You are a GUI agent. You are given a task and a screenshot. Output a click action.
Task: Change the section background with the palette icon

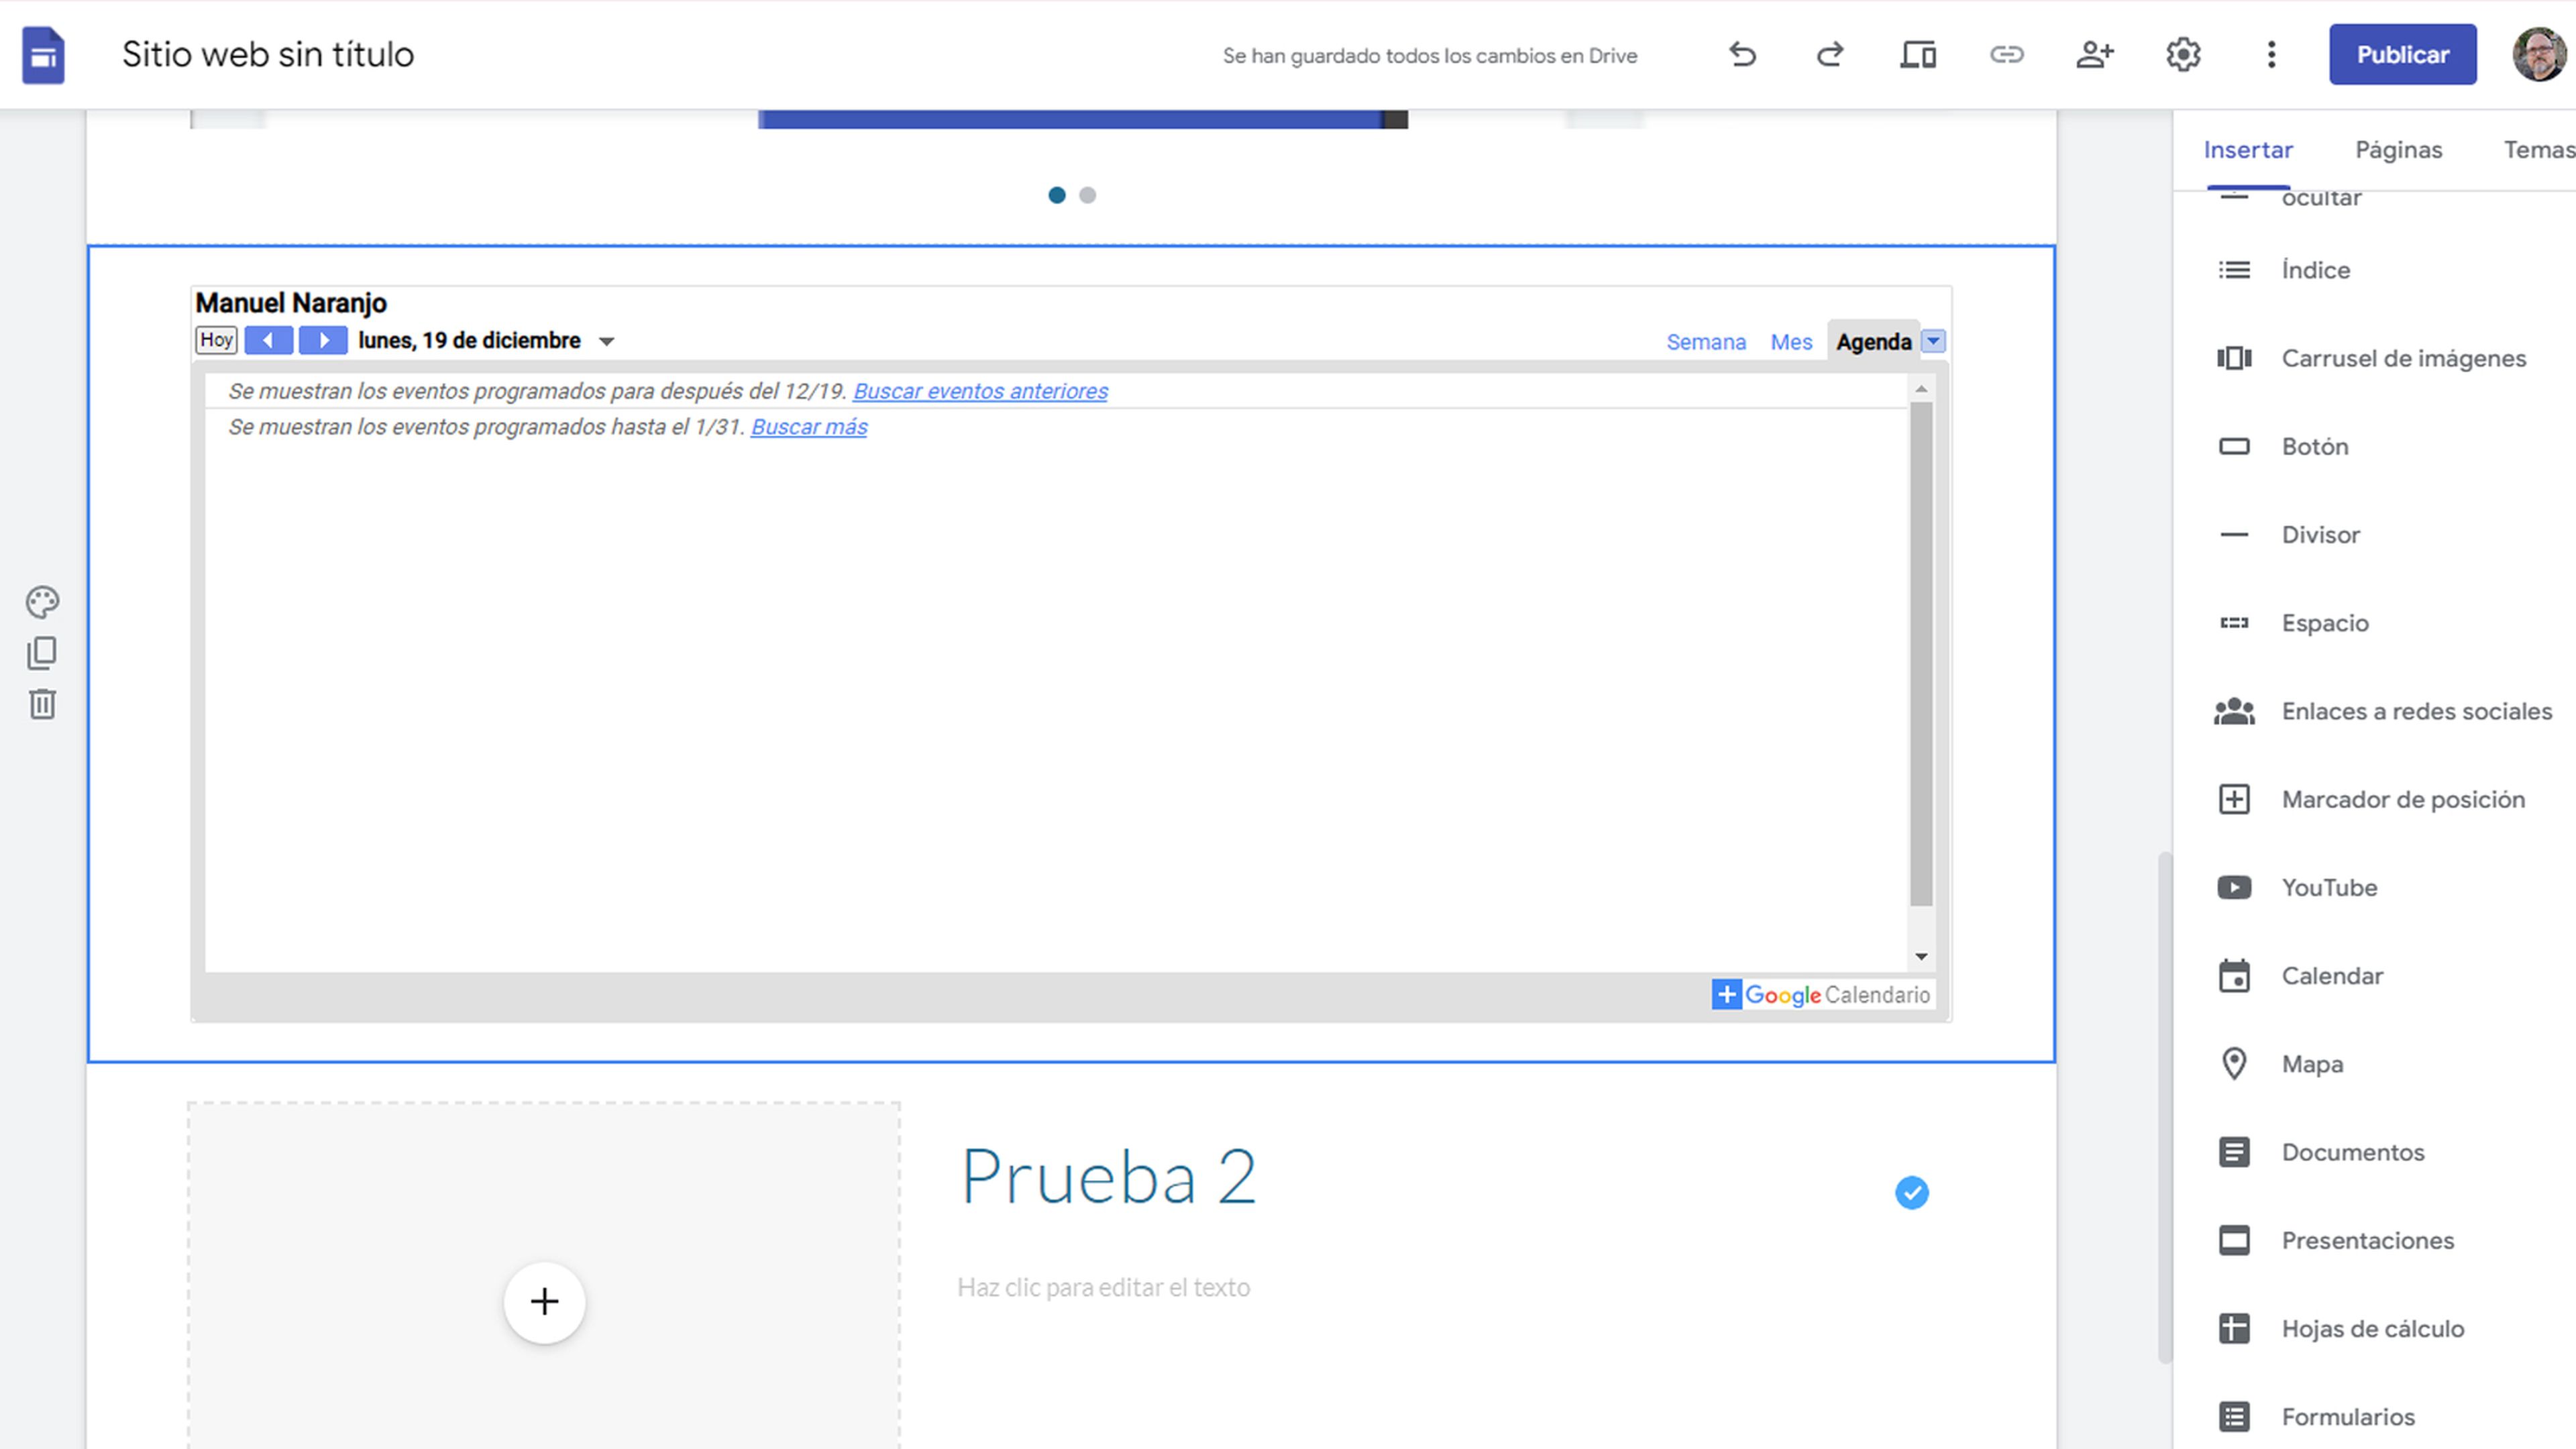click(x=42, y=601)
